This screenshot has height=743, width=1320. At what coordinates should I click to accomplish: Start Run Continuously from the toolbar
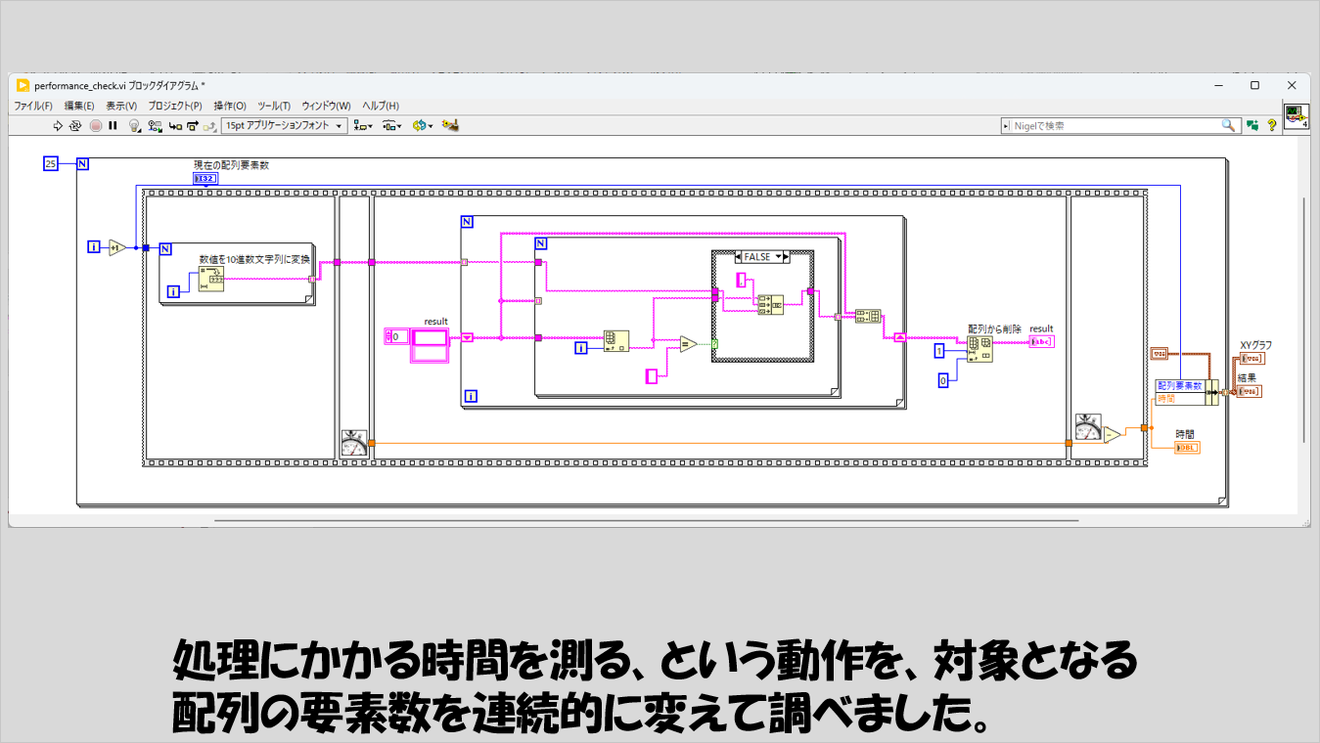coord(75,126)
